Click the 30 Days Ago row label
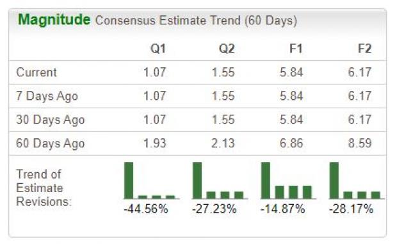This screenshot has width=397, height=244. [51, 120]
